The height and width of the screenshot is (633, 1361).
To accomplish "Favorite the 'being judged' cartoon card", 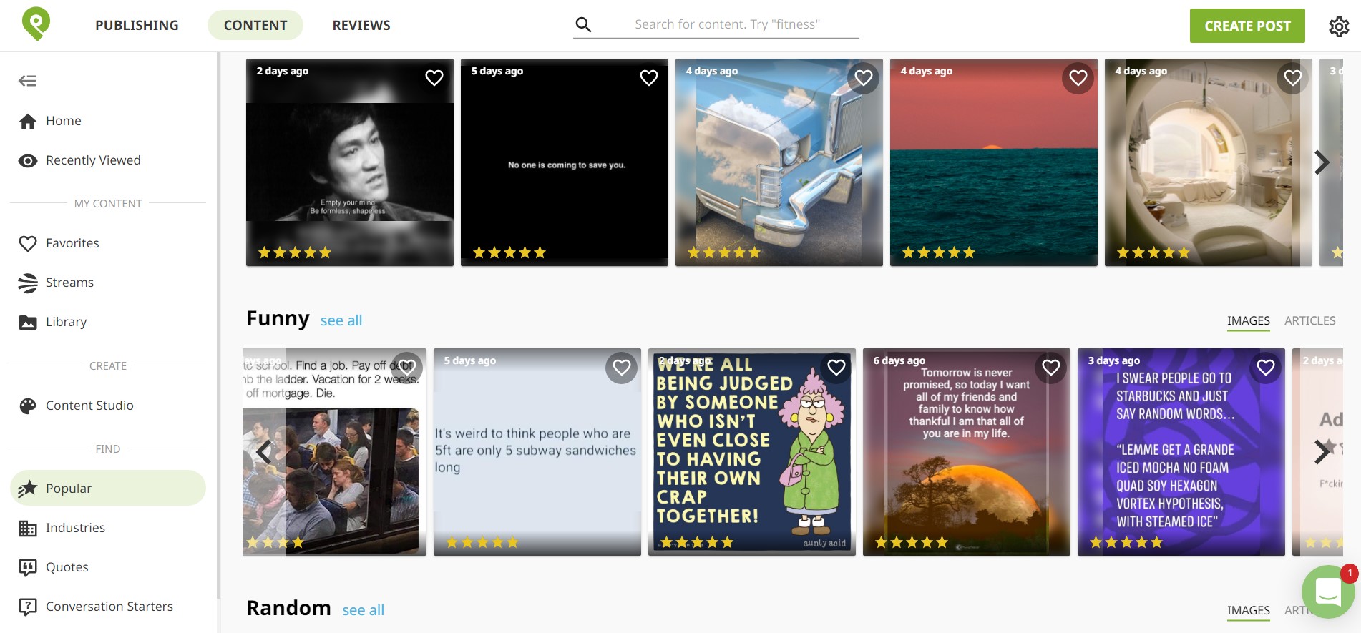I will click(836, 368).
